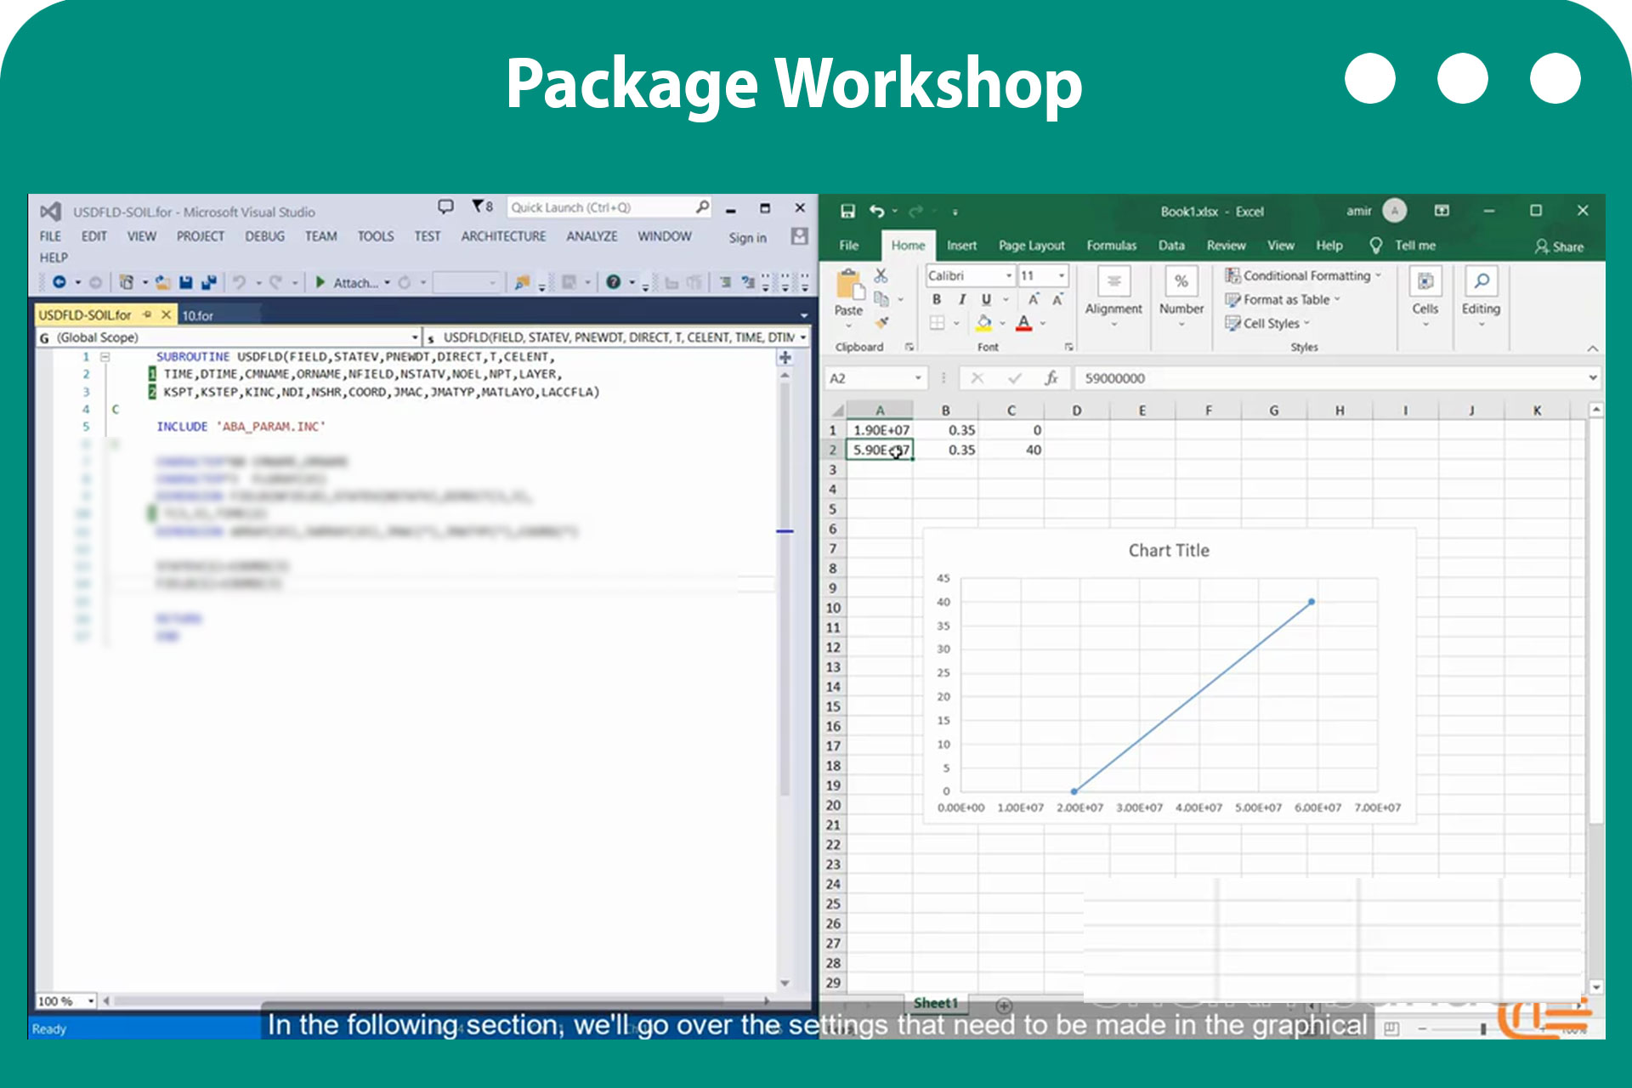
Task: Collapse the Excel ribbon
Action: 1592,348
